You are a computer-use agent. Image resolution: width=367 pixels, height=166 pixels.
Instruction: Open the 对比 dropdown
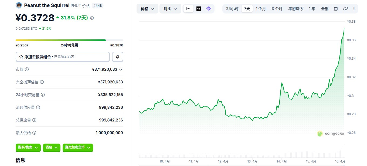coord(170,9)
